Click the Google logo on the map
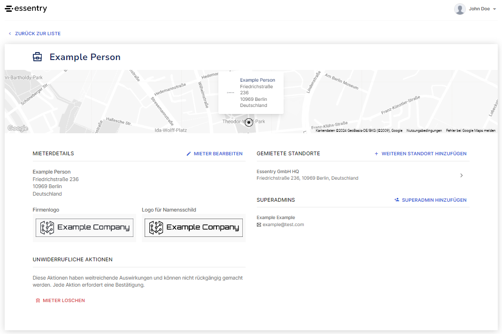The image size is (502, 334). 17,128
